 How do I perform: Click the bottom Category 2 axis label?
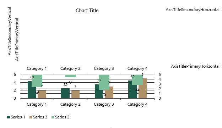point(70,104)
